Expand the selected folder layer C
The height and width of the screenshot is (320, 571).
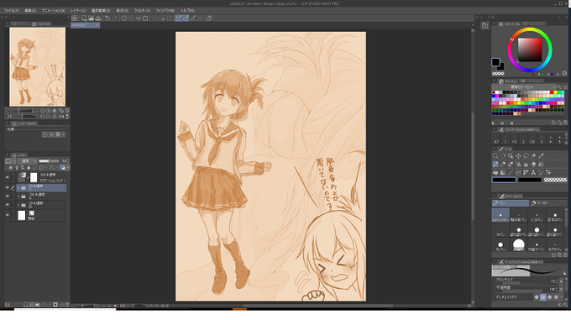pyautogui.click(x=18, y=188)
